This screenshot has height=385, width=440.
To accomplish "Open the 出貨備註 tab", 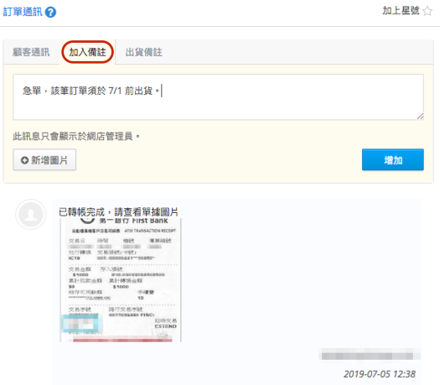I will pyautogui.click(x=143, y=52).
